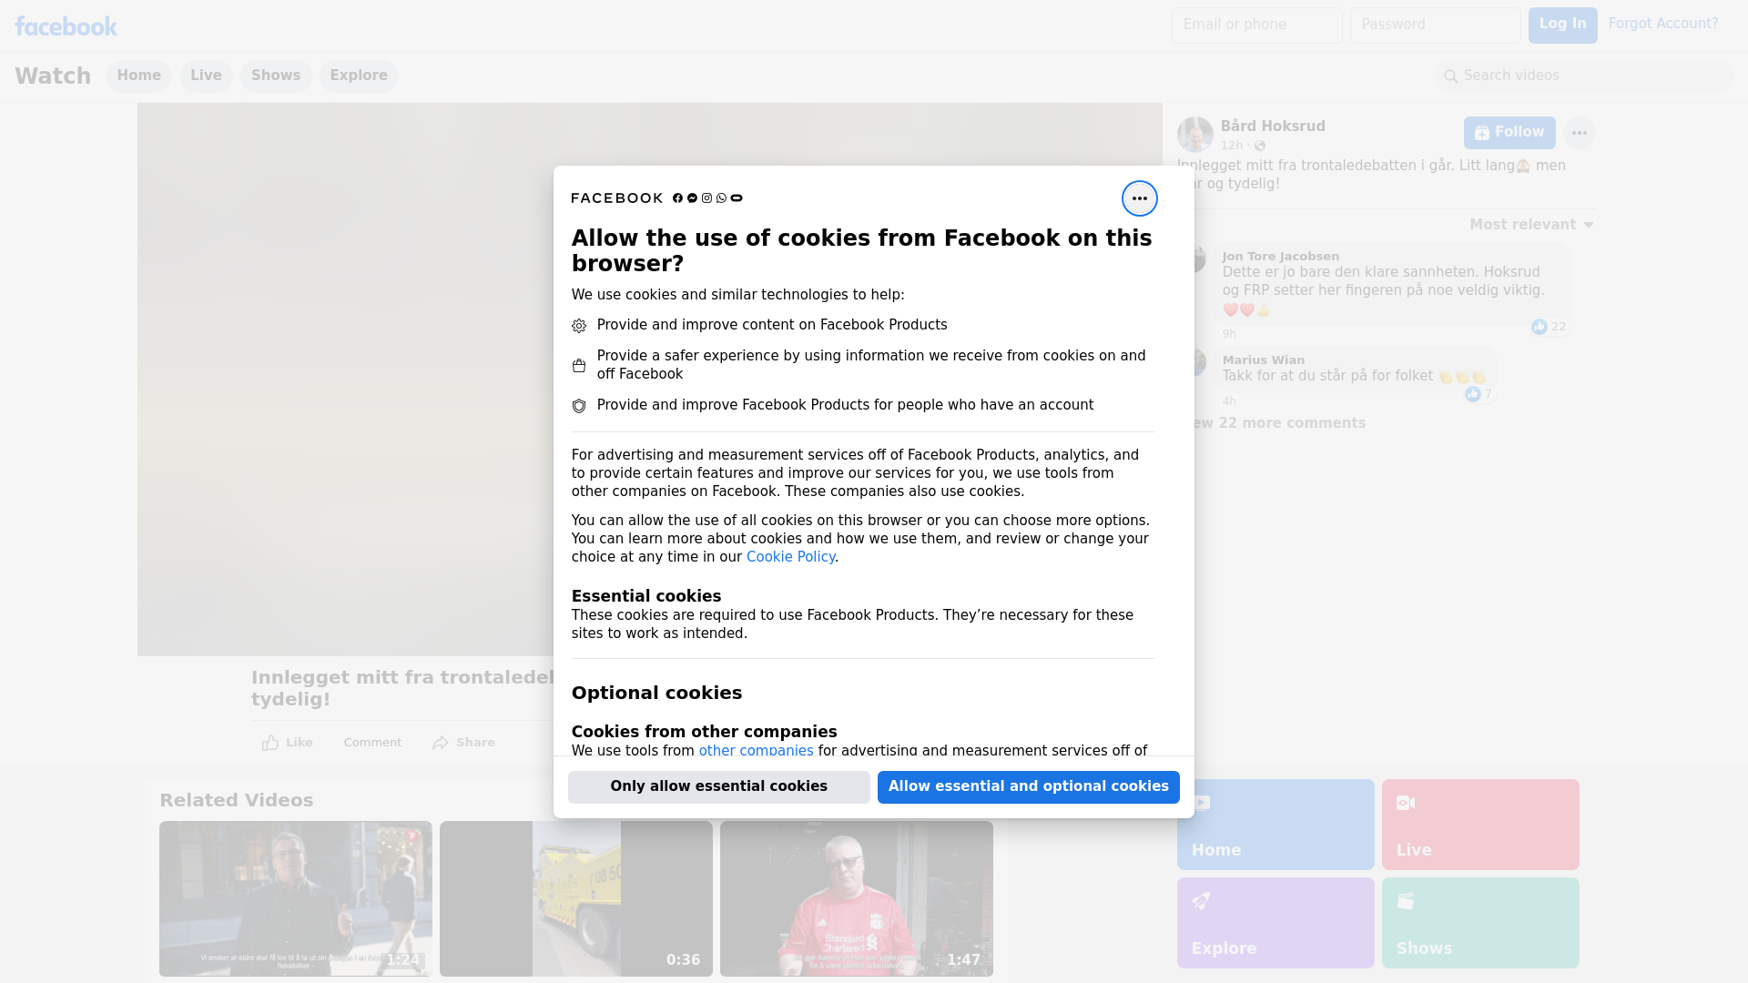The height and width of the screenshot is (983, 1748).
Task: Click Only allow essential cookies
Action: tap(718, 786)
